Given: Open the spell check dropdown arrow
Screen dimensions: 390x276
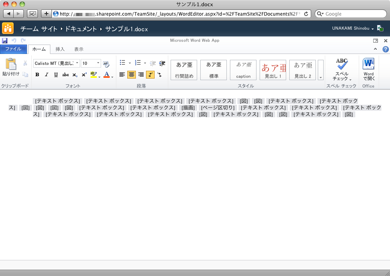Looking at the screenshot, I should pos(350,80).
